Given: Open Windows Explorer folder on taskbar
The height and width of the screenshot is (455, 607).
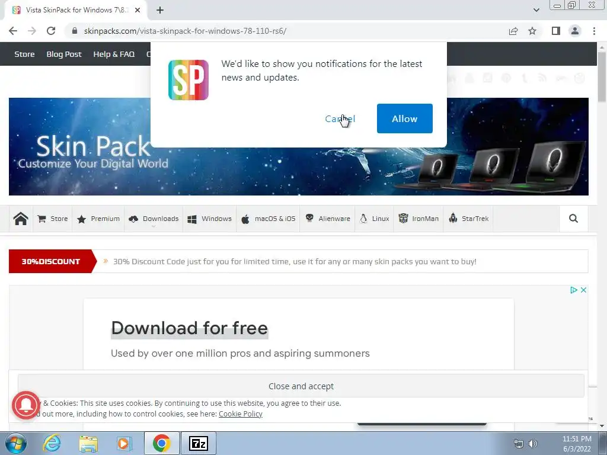Looking at the screenshot, I should [89, 443].
